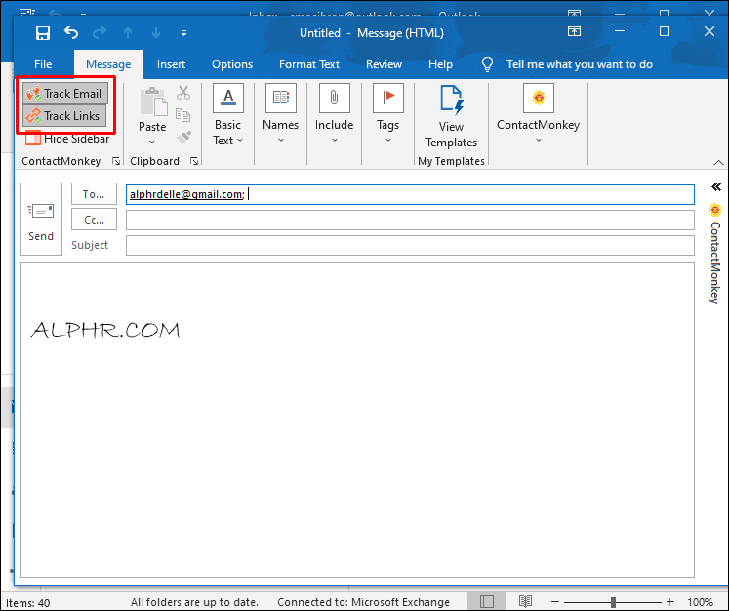Image resolution: width=729 pixels, height=611 pixels.
Task: Toggle the Track Links button
Action: (64, 116)
